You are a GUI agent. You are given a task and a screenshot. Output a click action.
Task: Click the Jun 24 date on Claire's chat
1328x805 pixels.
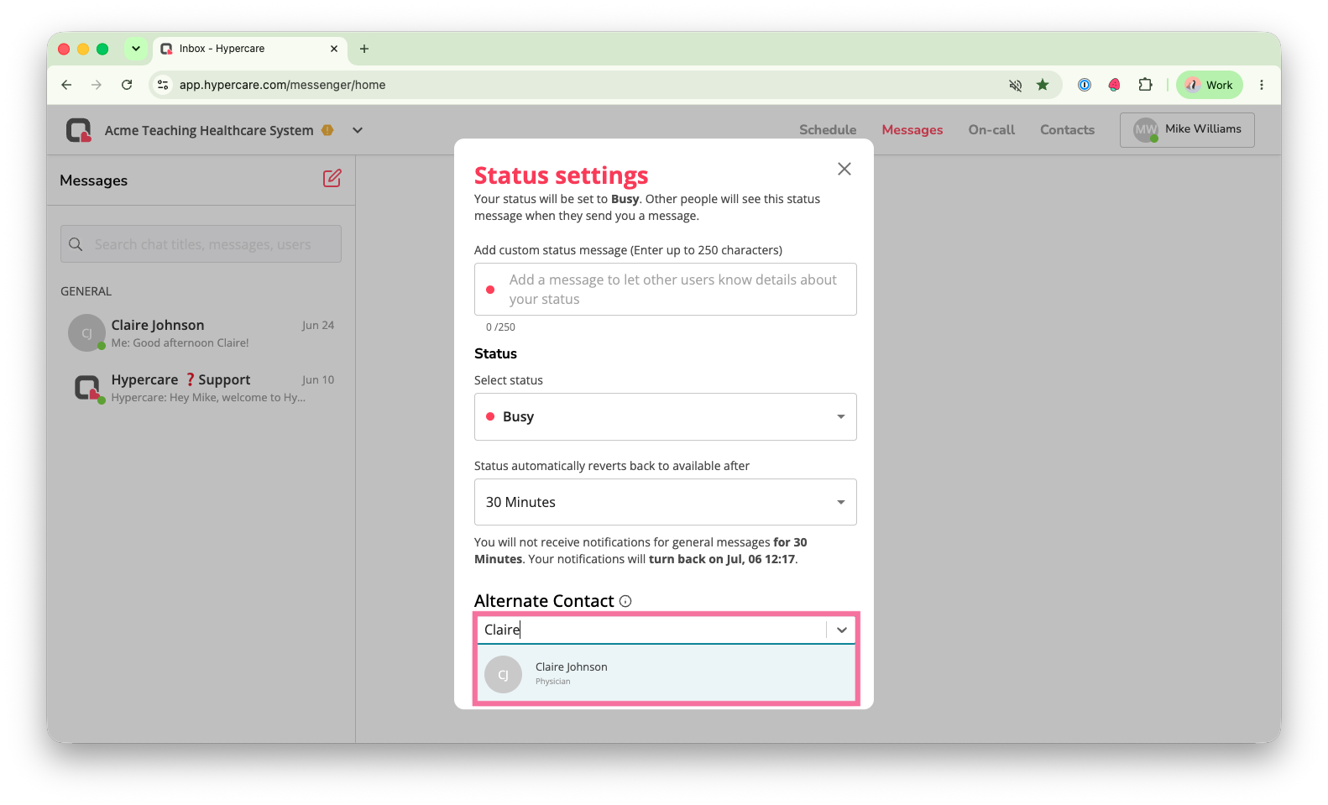pyautogui.click(x=318, y=326)
